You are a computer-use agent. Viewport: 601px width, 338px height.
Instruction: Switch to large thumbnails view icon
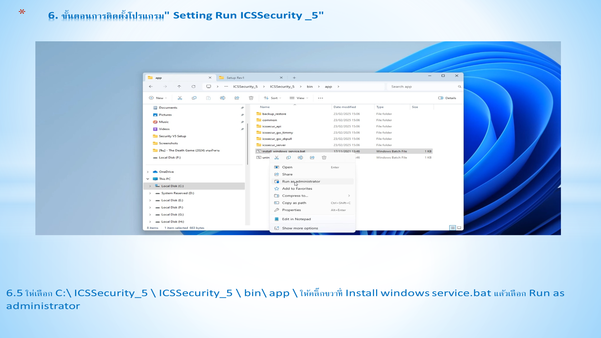459,228
